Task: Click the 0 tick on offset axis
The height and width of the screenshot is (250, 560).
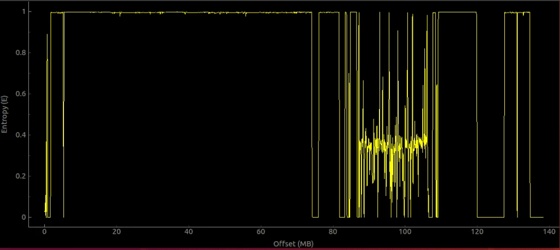Action: click(x=45, y=231)
